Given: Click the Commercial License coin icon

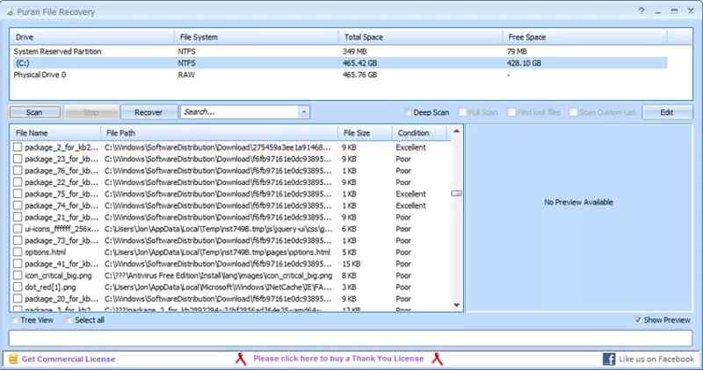Looking at the screenshot, I should click(13, 359).
